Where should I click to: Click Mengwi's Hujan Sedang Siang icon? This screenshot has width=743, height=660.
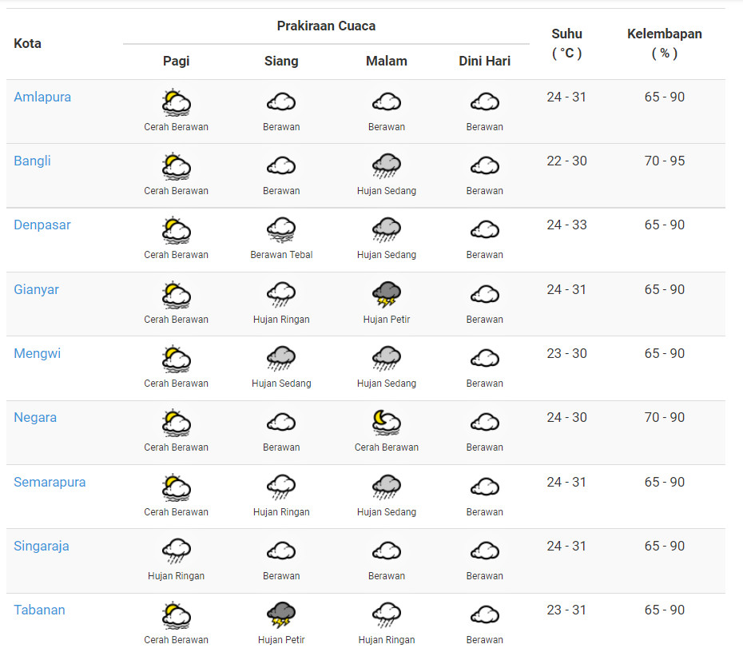281,359
